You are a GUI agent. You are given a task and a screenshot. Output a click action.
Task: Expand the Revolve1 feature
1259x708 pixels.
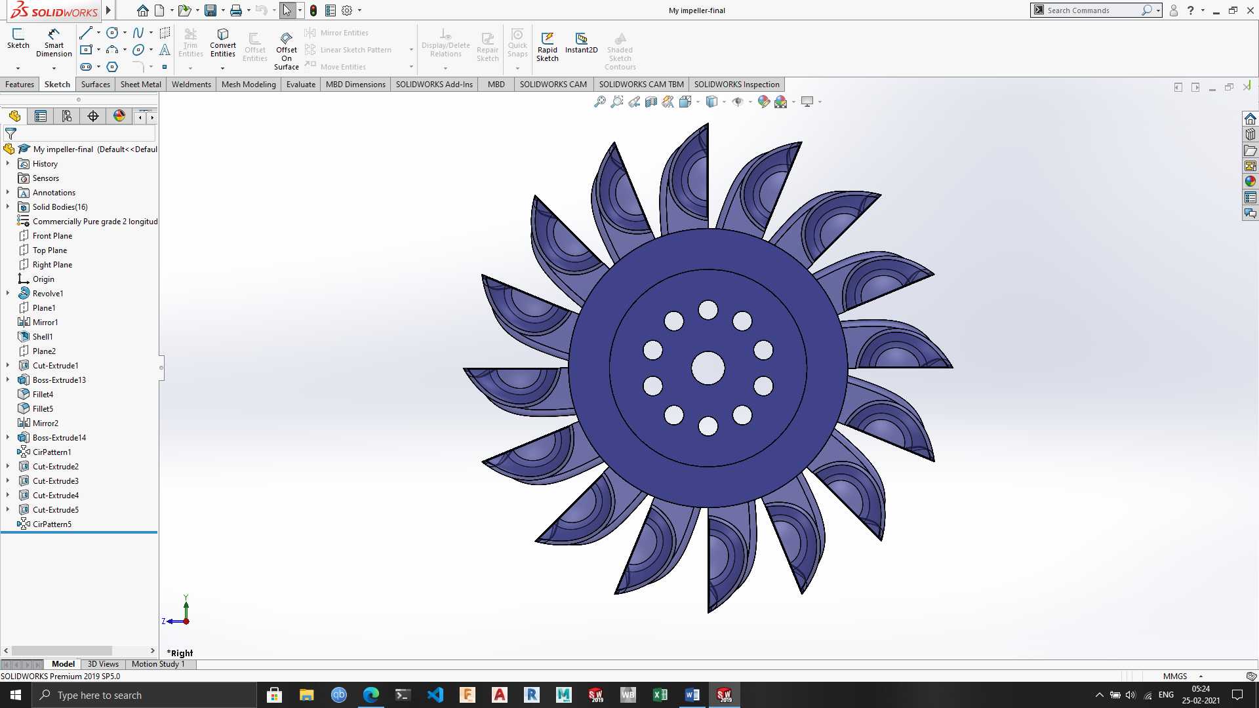8,294
